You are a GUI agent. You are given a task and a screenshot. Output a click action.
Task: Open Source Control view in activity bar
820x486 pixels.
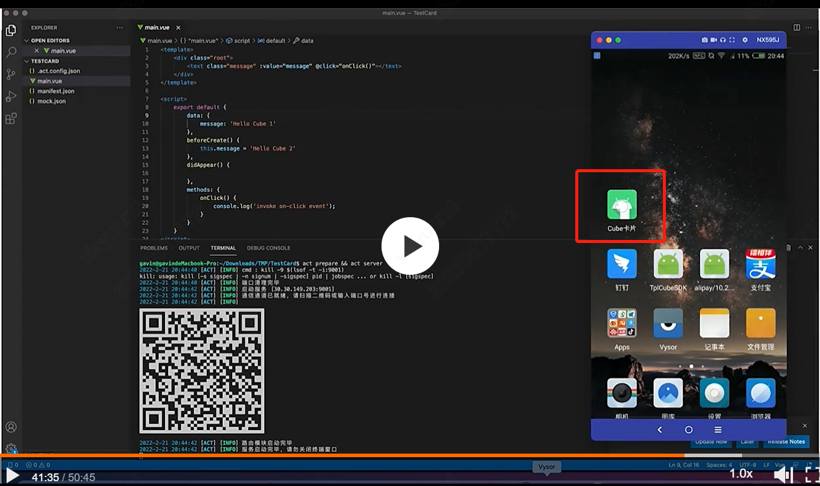coord(11,74)
